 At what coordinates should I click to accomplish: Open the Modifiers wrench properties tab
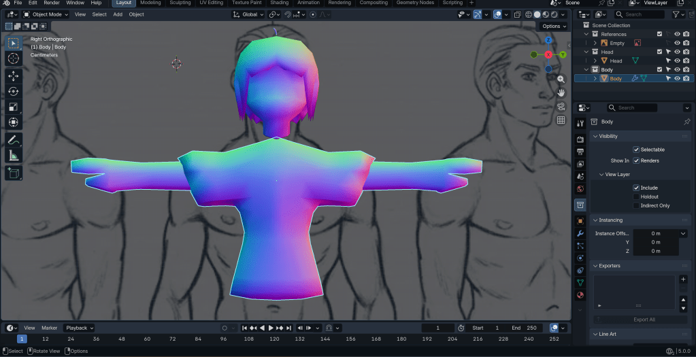click(580, 233)
